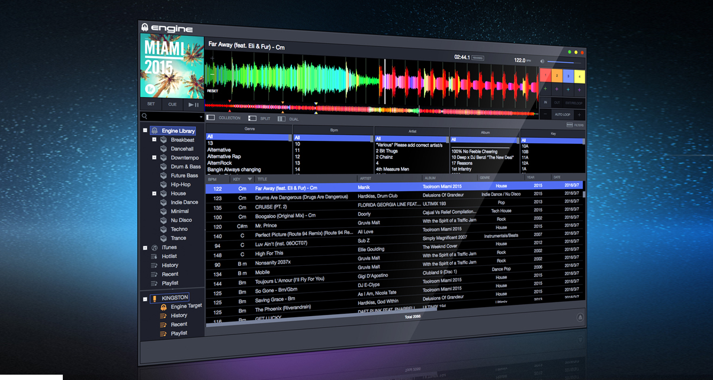The width and height of the screenshot is (713, 380).
Task: Select Alternative Rap in Genre filter
Action: (x=224, y=156)
